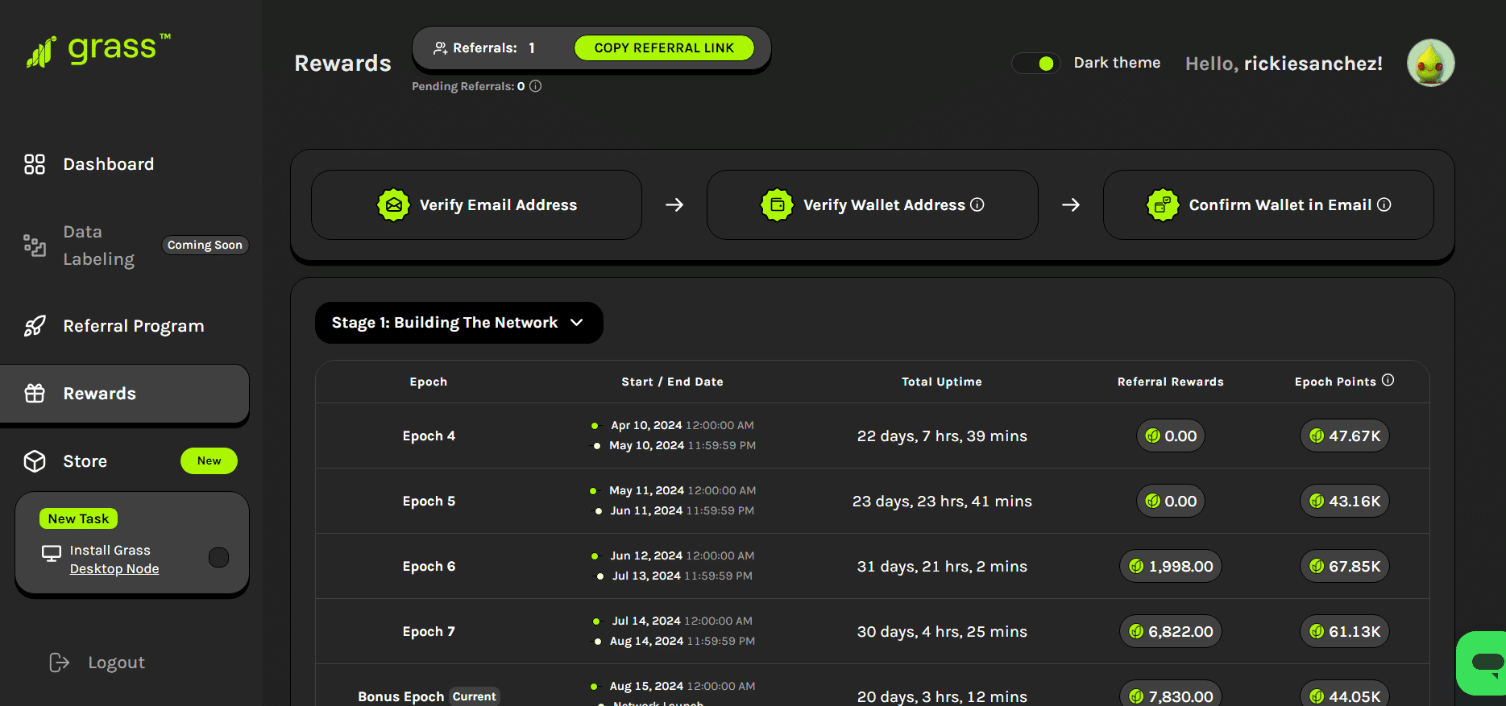Click the Total Uptime column header

pos(942,382)
